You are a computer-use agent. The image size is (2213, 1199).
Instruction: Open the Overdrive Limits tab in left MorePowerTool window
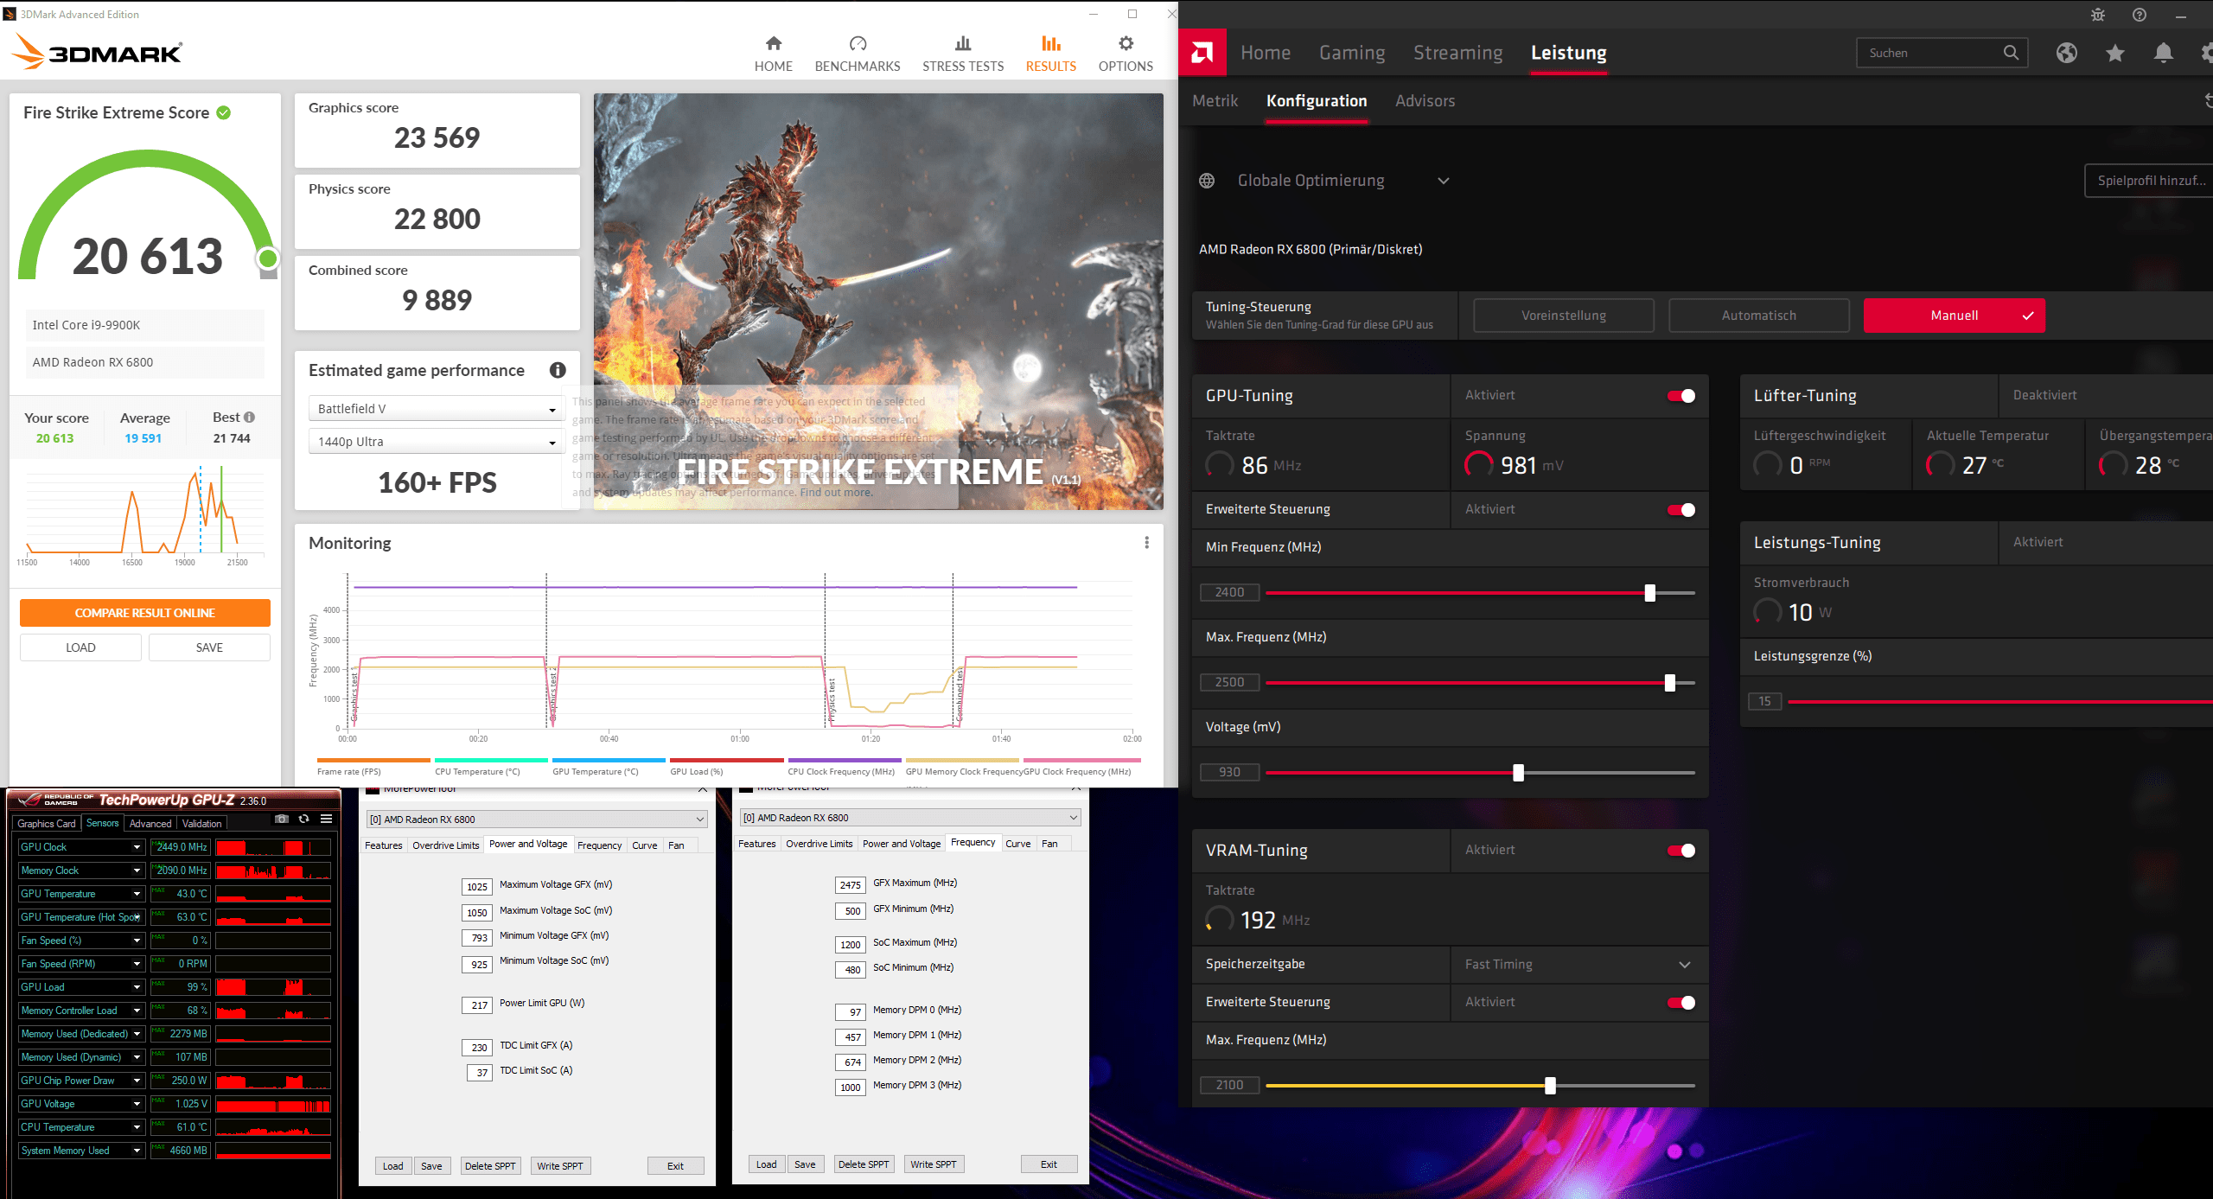point(445,845)
